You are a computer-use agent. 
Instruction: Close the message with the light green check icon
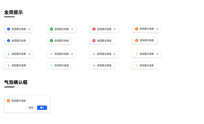tap(72, 54)
